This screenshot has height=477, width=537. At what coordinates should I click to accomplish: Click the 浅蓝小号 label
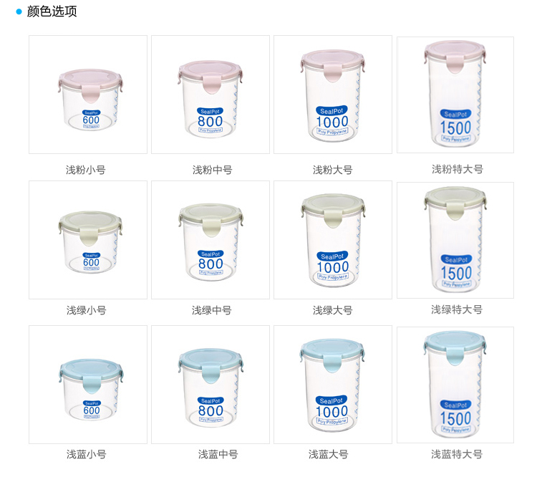87,455
